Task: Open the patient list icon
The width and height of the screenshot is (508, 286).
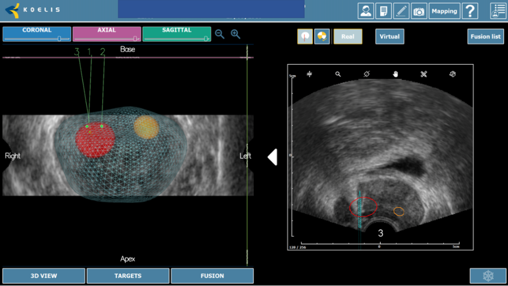Action: click(498, 11)
